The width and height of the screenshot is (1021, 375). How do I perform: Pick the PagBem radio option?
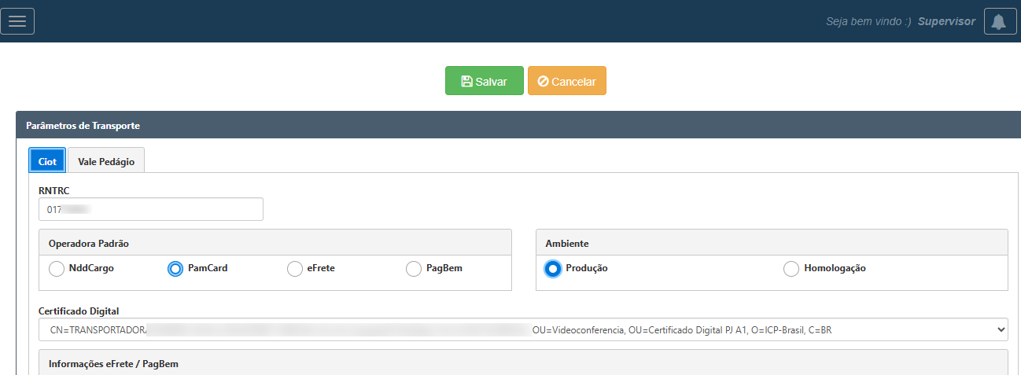(x=414, y=269)
